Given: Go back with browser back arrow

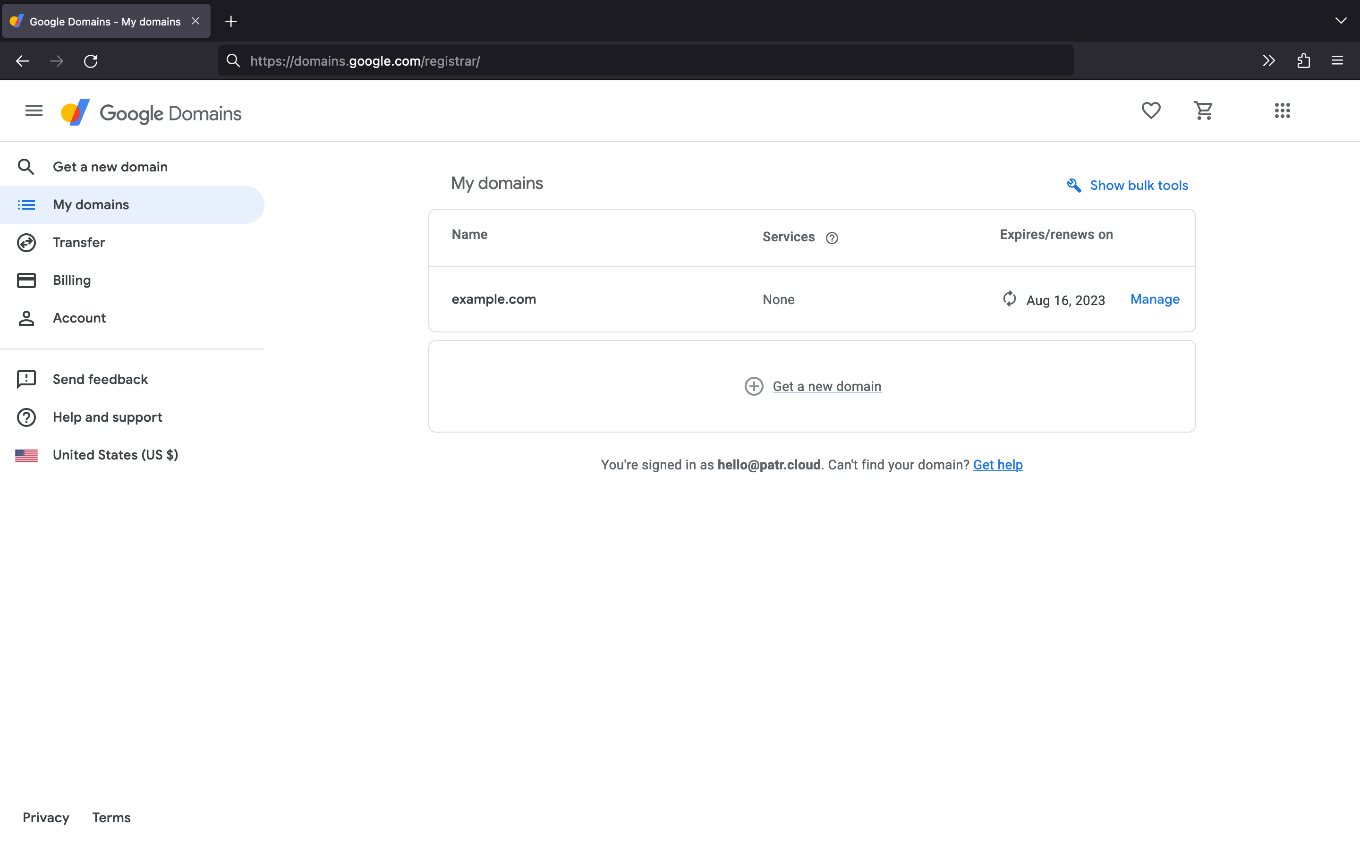Looking at the screenshot, I should [x=23, y=61].
